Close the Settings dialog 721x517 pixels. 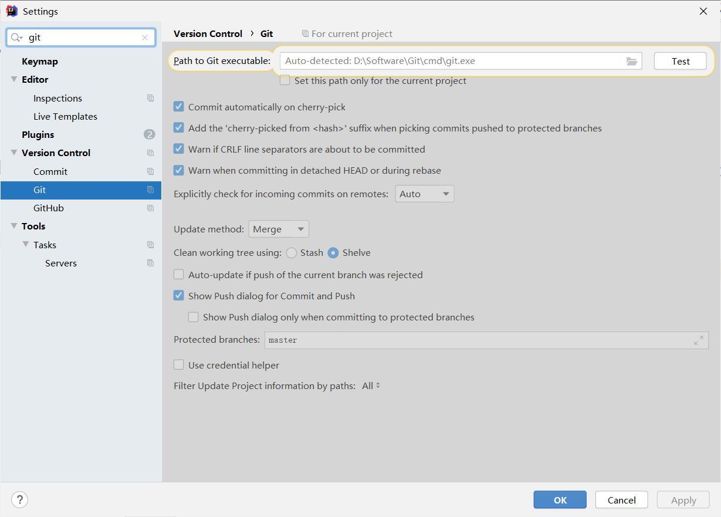click(703, 11)
